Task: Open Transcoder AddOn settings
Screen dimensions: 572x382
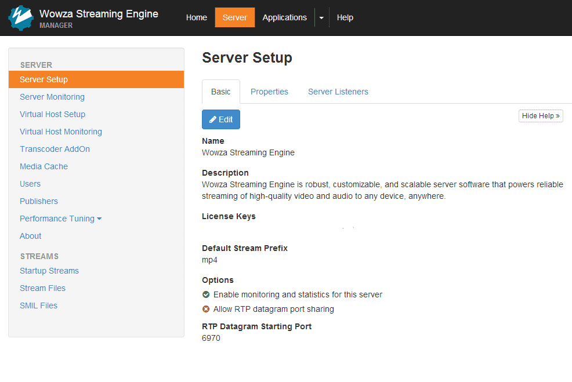Action: pyautogui.click(x=55, y=149)
